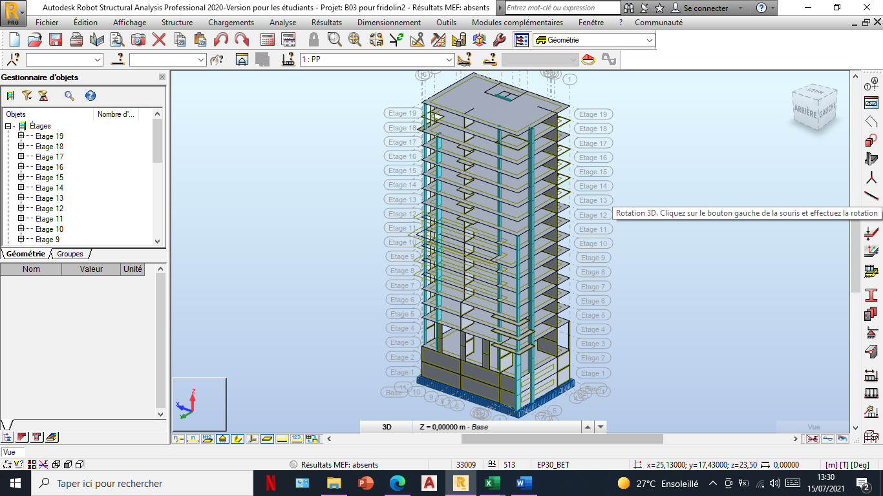Open Excel from the taskbar
The image size is (883, 496).
(x=492, y=483)
